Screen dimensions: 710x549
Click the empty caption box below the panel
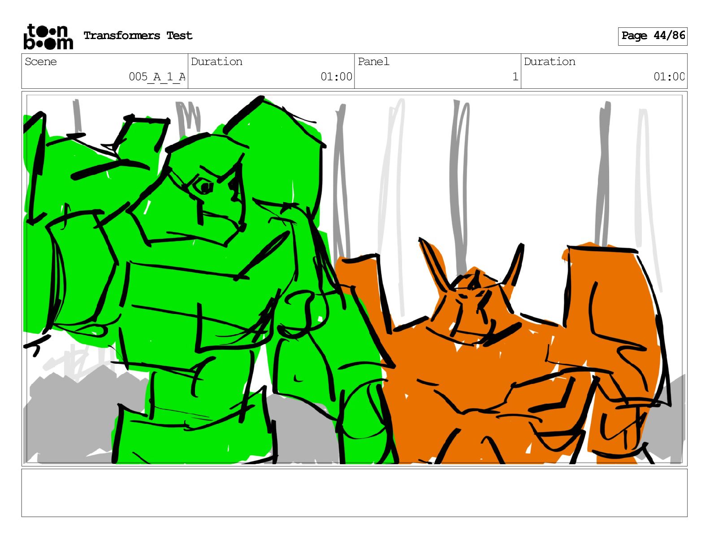pos(354,493)
